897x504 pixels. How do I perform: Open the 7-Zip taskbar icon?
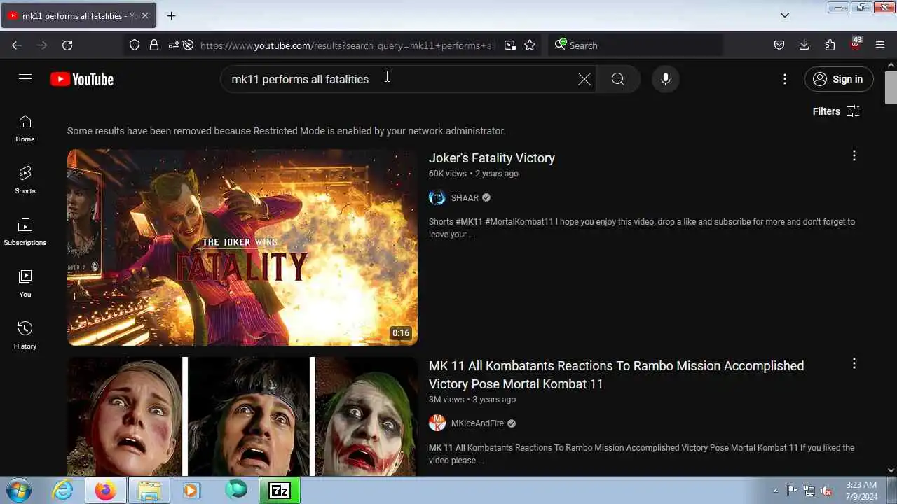coord(280,491)
